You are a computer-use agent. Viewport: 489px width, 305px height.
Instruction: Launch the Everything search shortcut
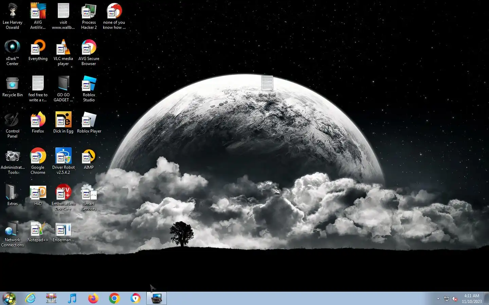tap(38, 50)
